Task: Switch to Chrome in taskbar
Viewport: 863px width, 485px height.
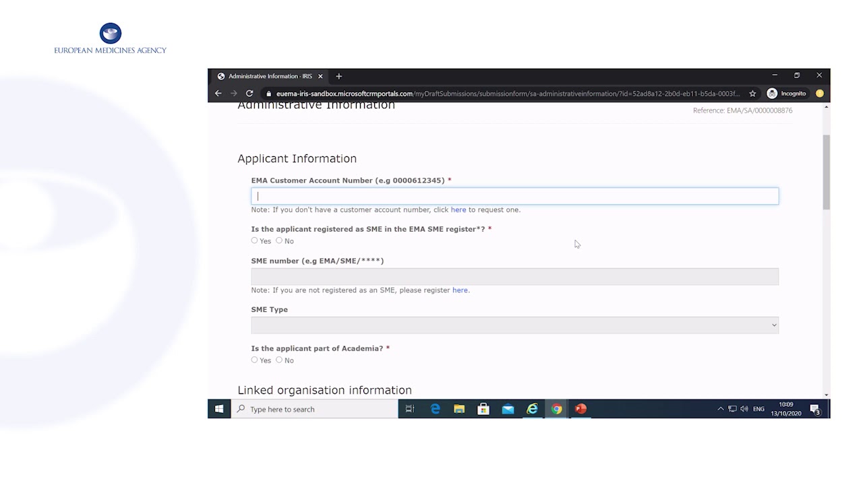Action: 556,409
